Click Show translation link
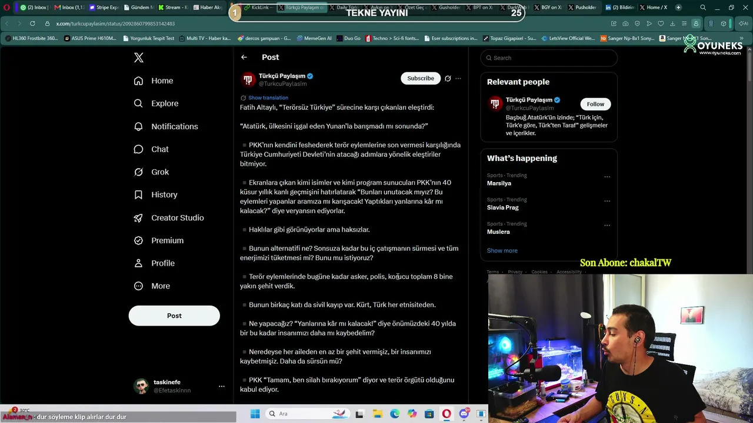Screen dimensions: 753x423 coord(268,98)
